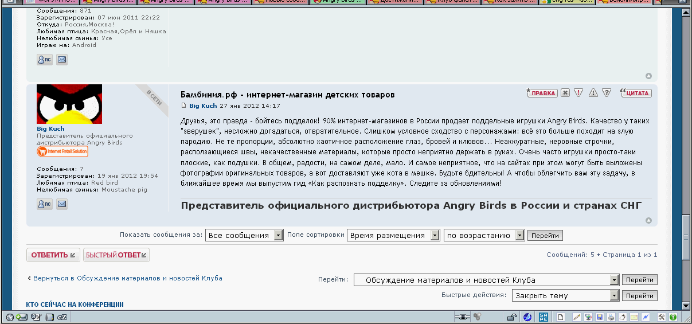The width and height of the screenshot is (692, 324).
Task: Open the mail icon in the left status bar
Action: 22,317
